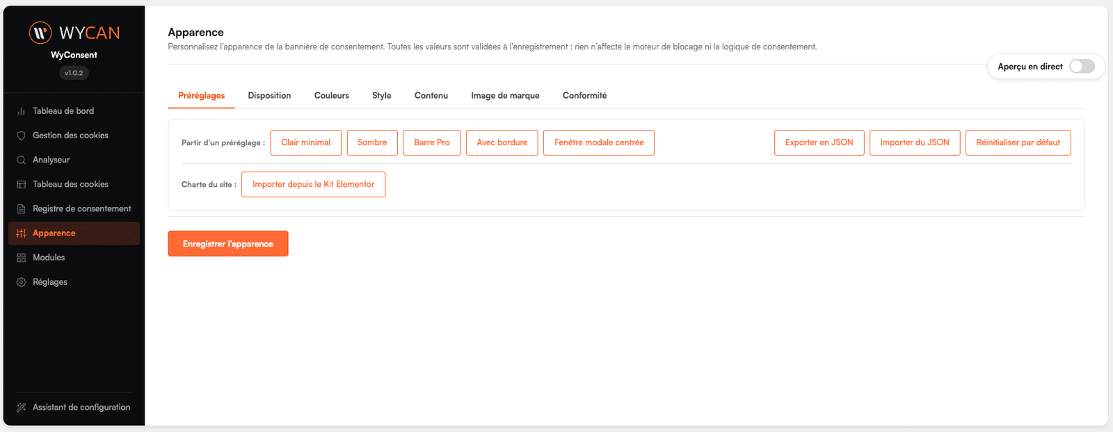This screenshot has width=1113, height=432.
Task: Click the Apparence sliders icon
Action: tap(22, 233)
